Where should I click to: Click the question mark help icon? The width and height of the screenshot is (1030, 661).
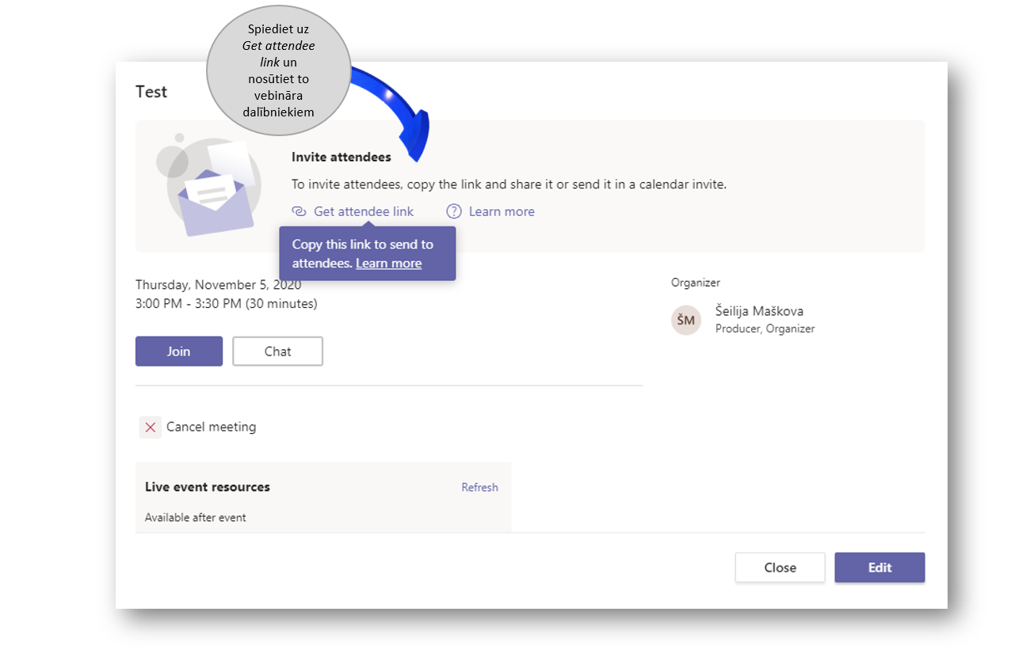(454, 211)
